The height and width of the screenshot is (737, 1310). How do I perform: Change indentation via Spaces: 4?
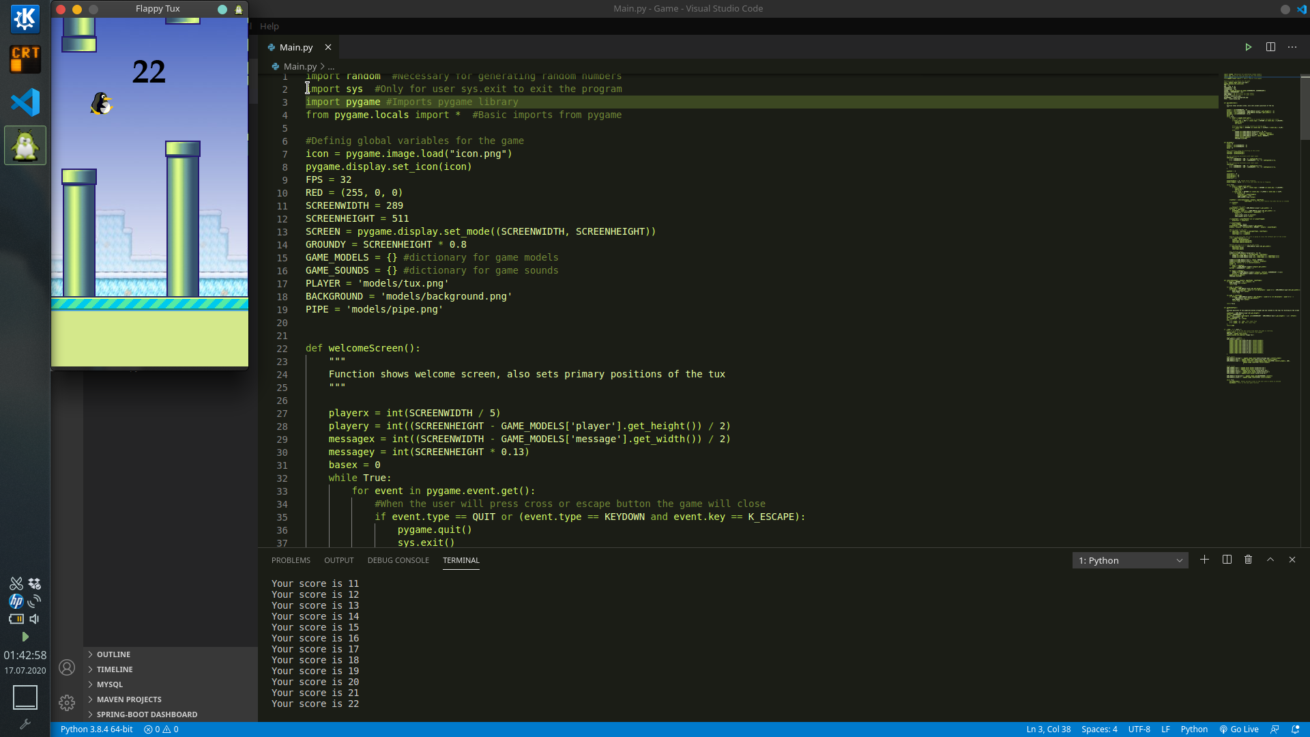[x=1100, y=729]
